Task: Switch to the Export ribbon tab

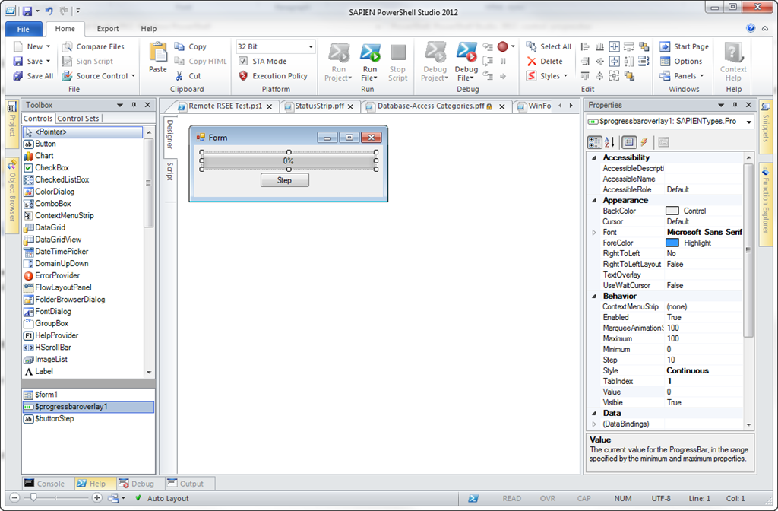Action: coord(108,29)
